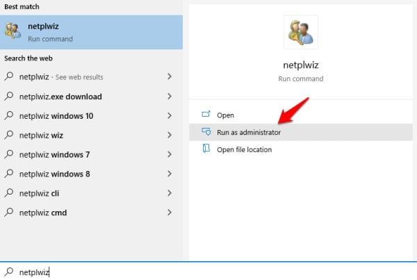Click magnifier icon beside 'netplwiz wiz'
The height and width of the screenshot is (280, 417).
[9, 135]
